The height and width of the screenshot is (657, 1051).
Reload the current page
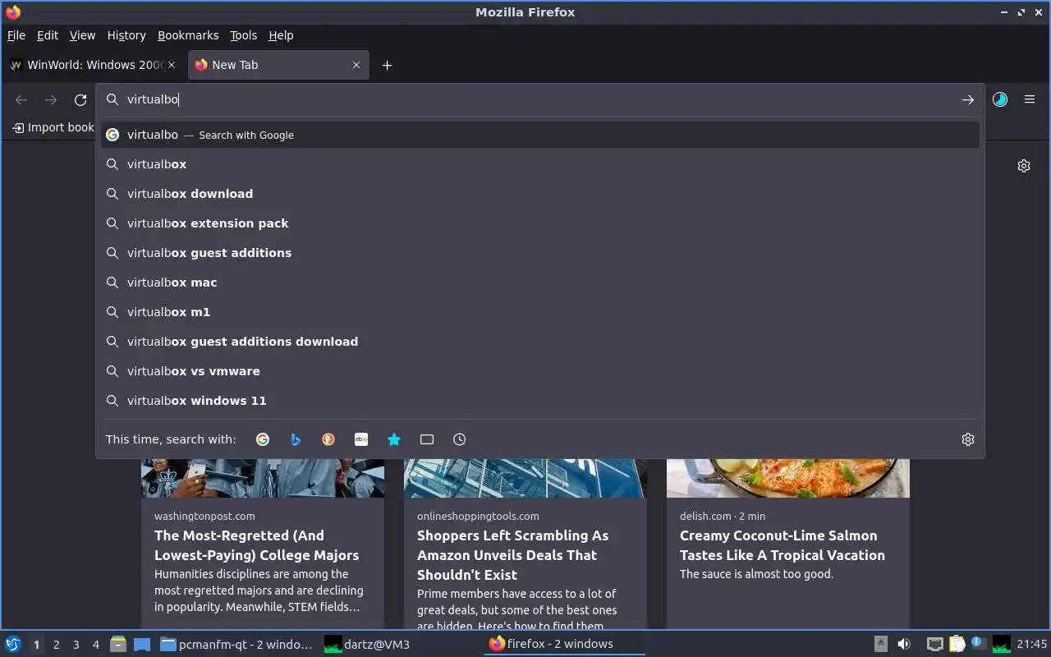80,99
